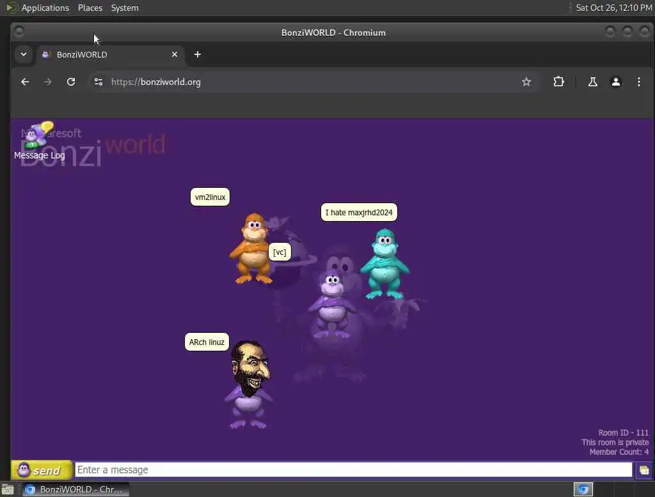The image size is (655, 497).
Task: Click the address bar URL
Action: pos(156,82)
